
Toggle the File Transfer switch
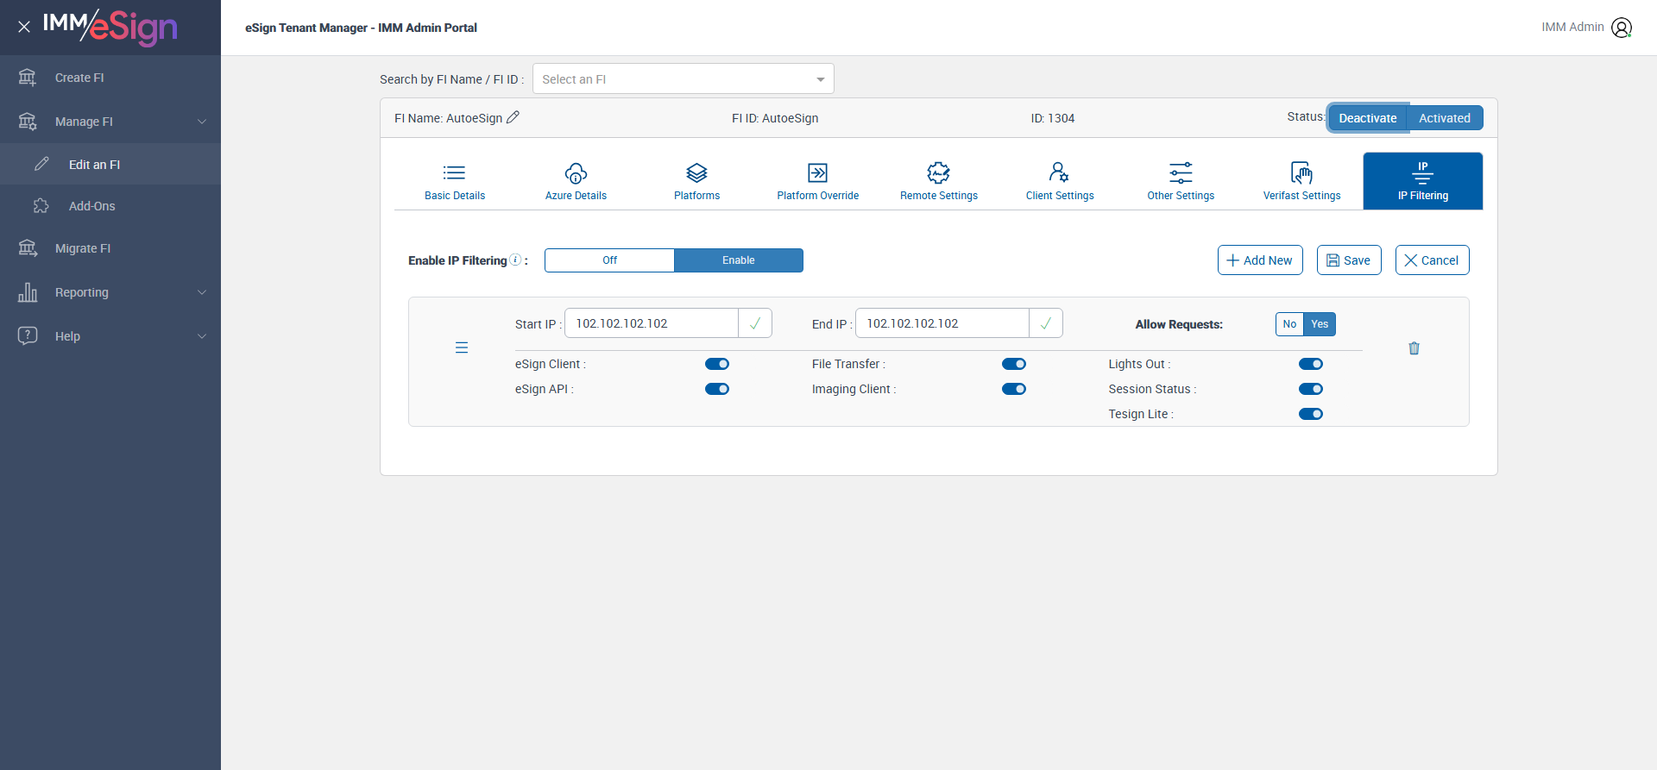1014,364
